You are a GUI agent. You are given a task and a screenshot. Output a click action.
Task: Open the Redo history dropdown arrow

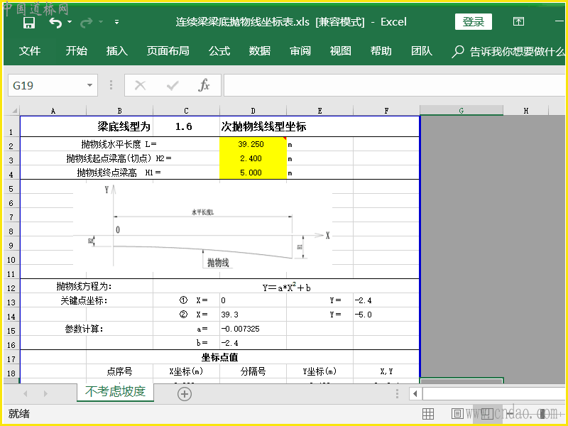101,22
